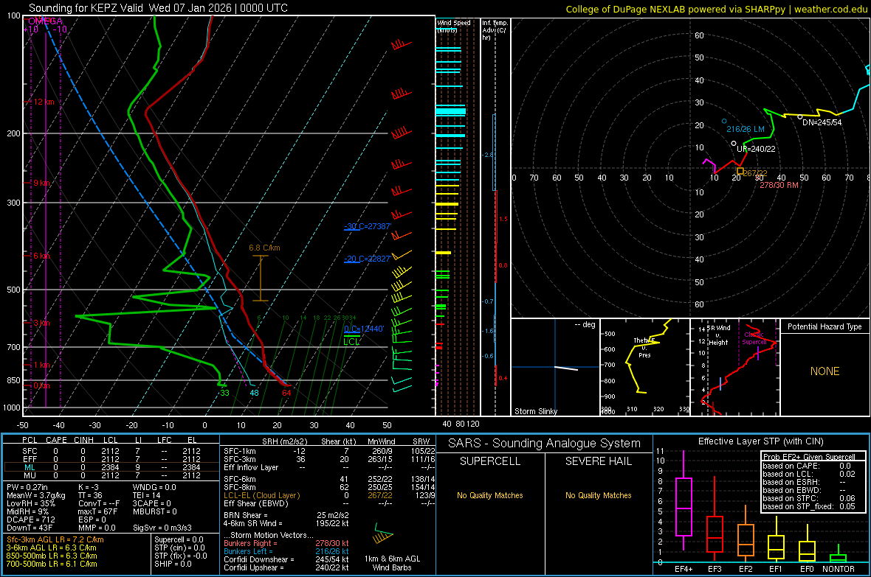Click the sounding title "Sounding for KEPZ Valid"

click(x=87, y=8)
